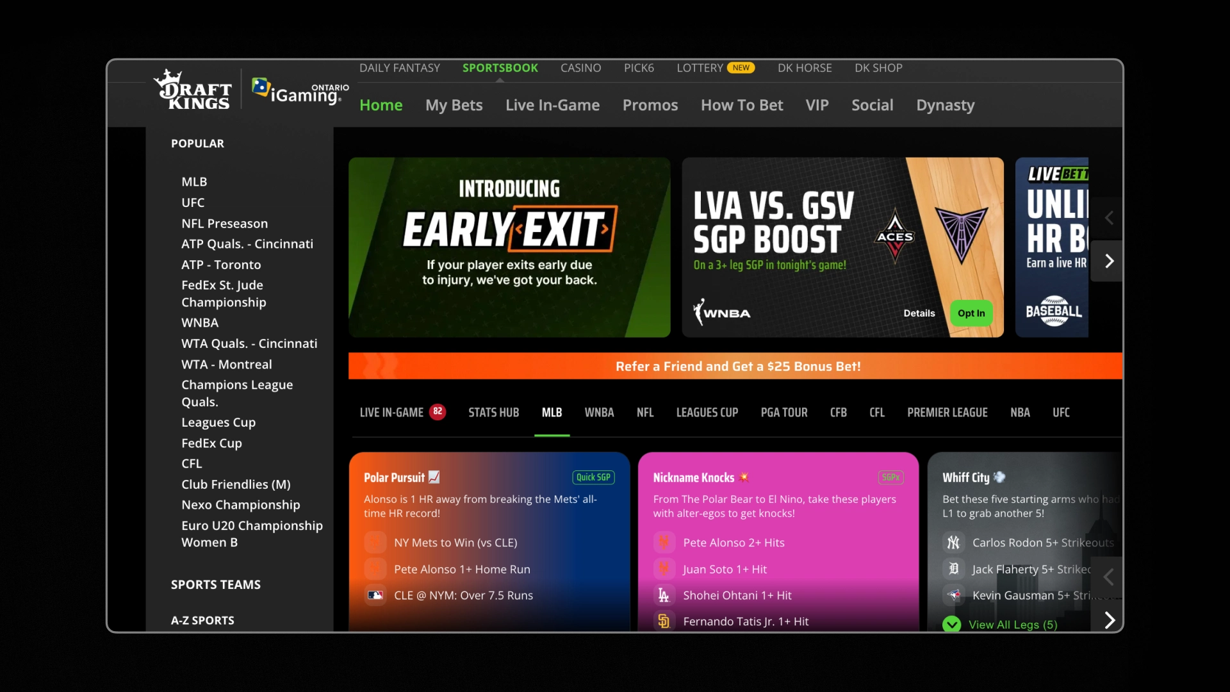This screenshot has height=692, width=1230.
Task: Advance promo banner carousel with right arrow
Action: click(1109, 261)
